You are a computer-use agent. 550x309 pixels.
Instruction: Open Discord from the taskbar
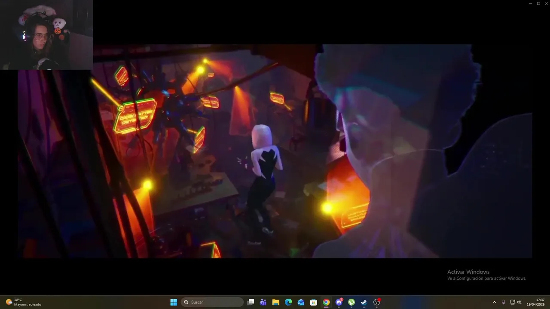coord(339,302)
